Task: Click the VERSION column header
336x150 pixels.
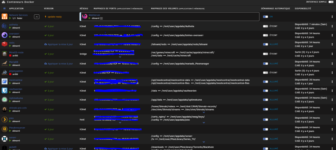Action: tap(49, 9)
